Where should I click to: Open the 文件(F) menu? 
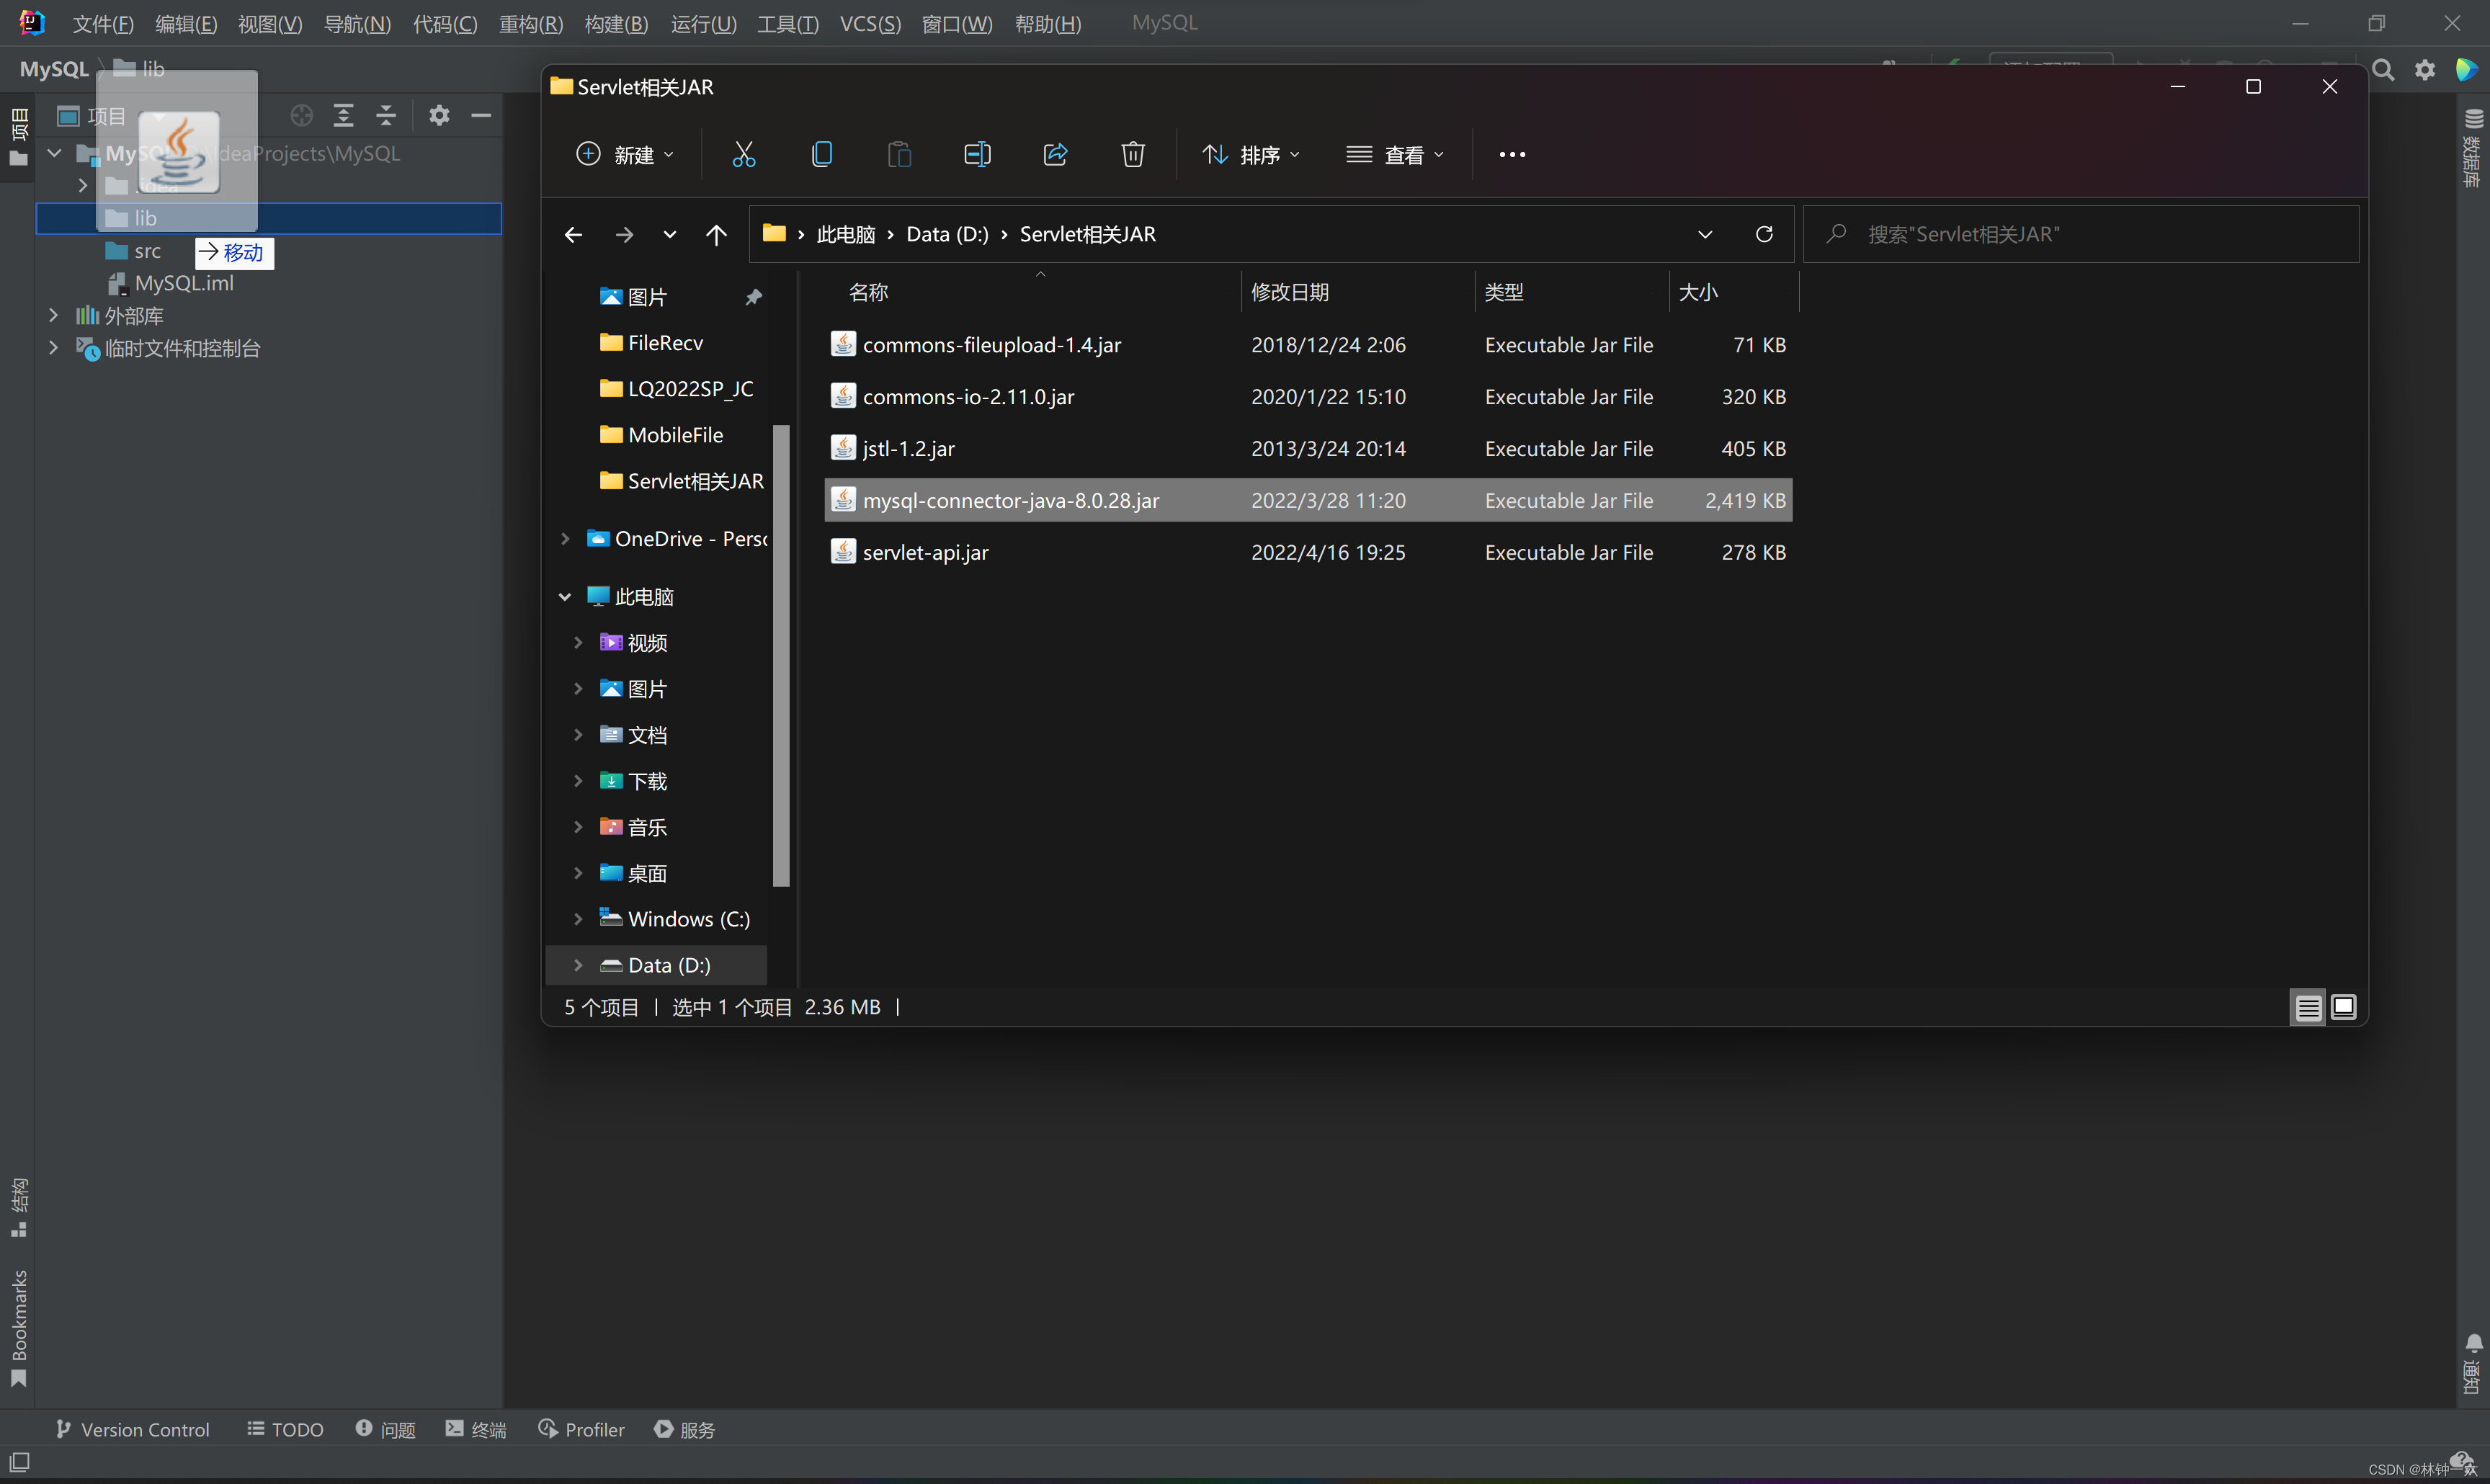pyautogui.click(x=103, y=23)
